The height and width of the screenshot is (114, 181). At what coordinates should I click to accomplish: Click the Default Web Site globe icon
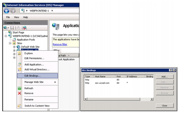(x=18, y=47)
